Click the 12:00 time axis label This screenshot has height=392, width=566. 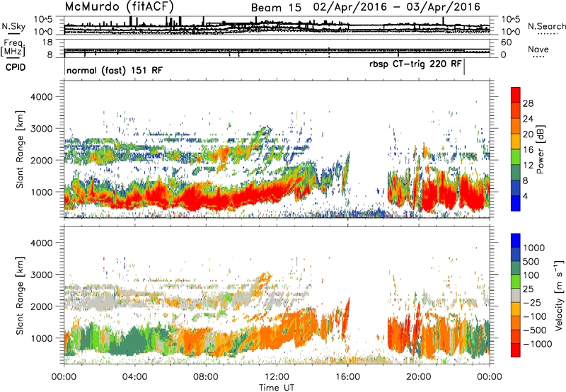point(277,377)
